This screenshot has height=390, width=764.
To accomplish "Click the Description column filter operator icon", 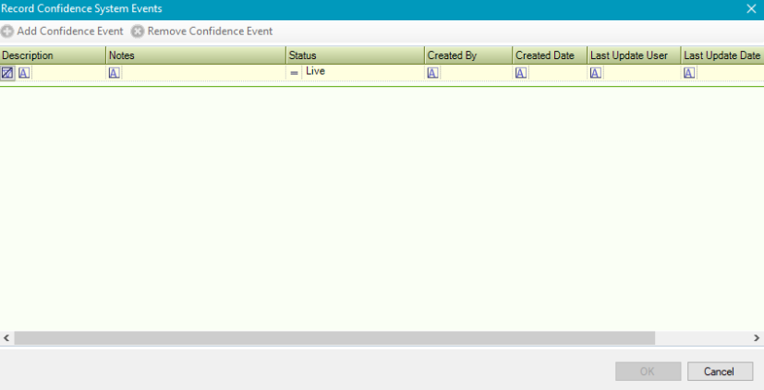I will 24,73.
